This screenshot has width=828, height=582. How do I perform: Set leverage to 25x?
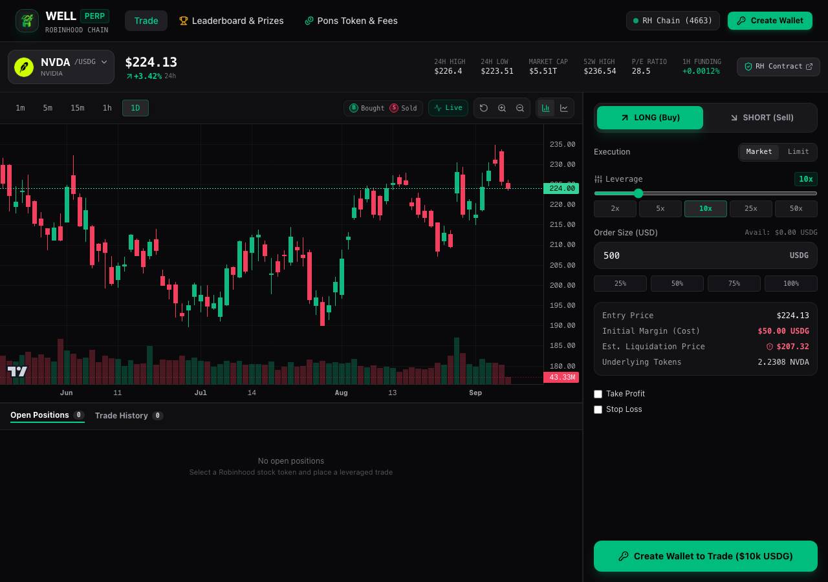coord(751,208)
